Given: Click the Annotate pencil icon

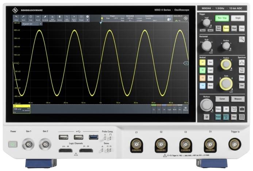Looking at the screenshot, I should click(x=45, y=18).
